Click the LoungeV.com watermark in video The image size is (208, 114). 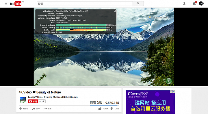pyautogui.click(x=158, y=17)
